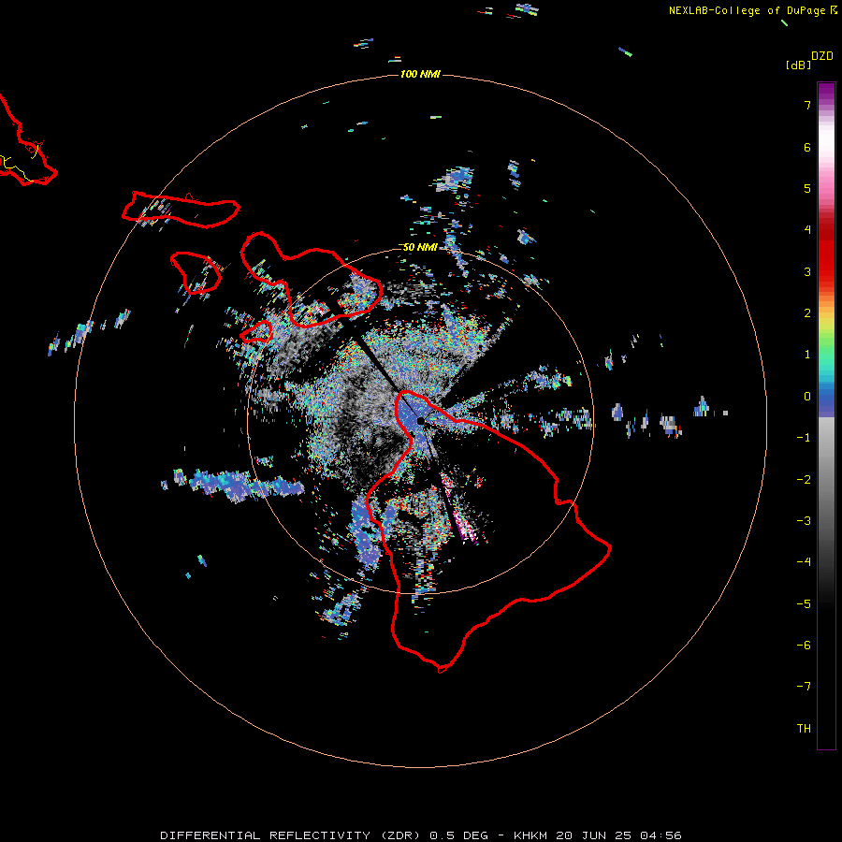Click the Differential Reflectivity caption at bottom
This screenshot has height=842, width=842.
coord(421,835)
